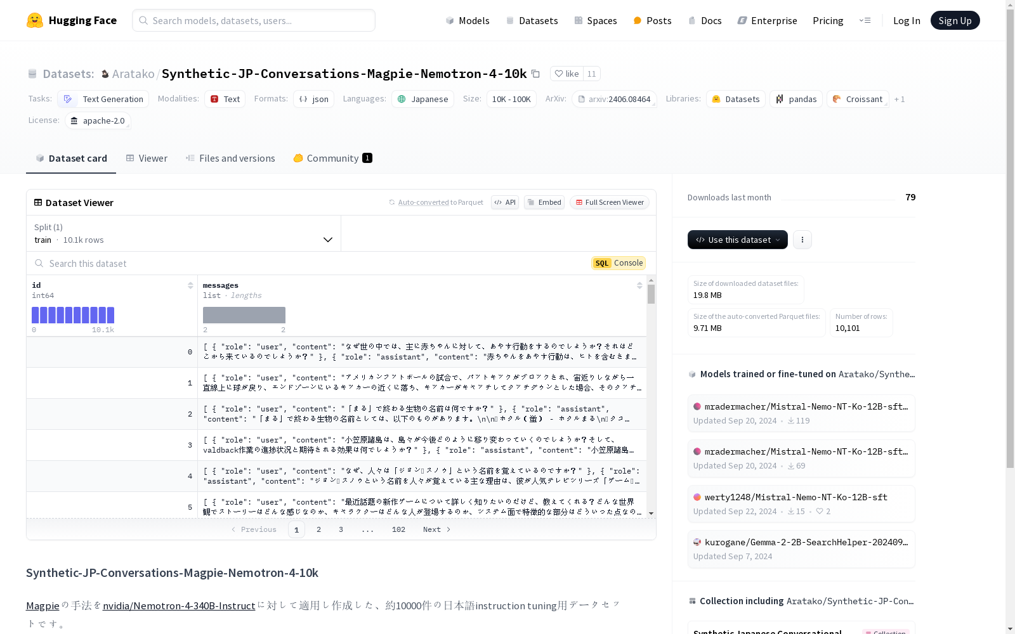The height and width of the screenshot is (634, 1015).
Task: Select data row 3 in the table
Action: (336, 445)
